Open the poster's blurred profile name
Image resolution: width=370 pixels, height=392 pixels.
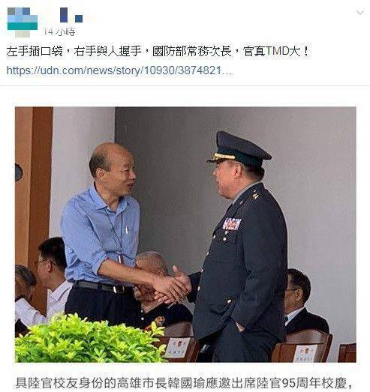click(71, 15)
